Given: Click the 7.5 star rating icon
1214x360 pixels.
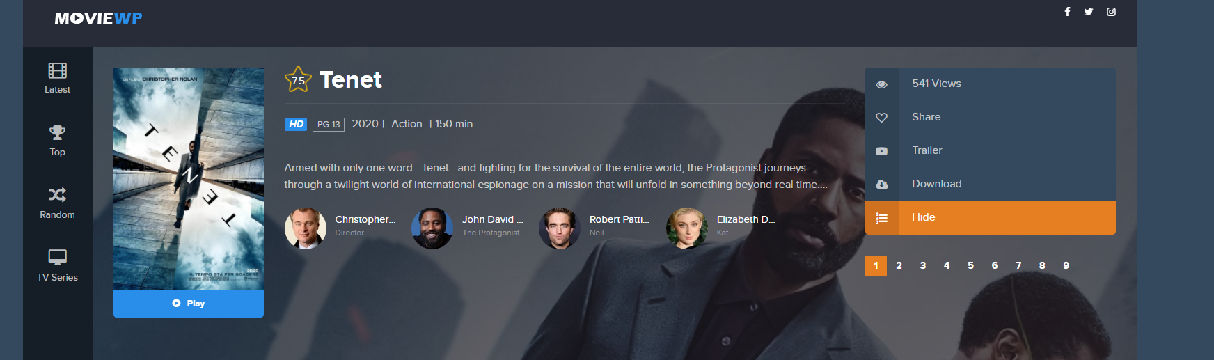Looking at the screenshot, I should point(298,80).
